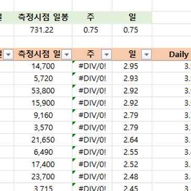Select the green header cell 측정시점 일봉
This screenshot has height=191, width=191.
coord(43,17)
